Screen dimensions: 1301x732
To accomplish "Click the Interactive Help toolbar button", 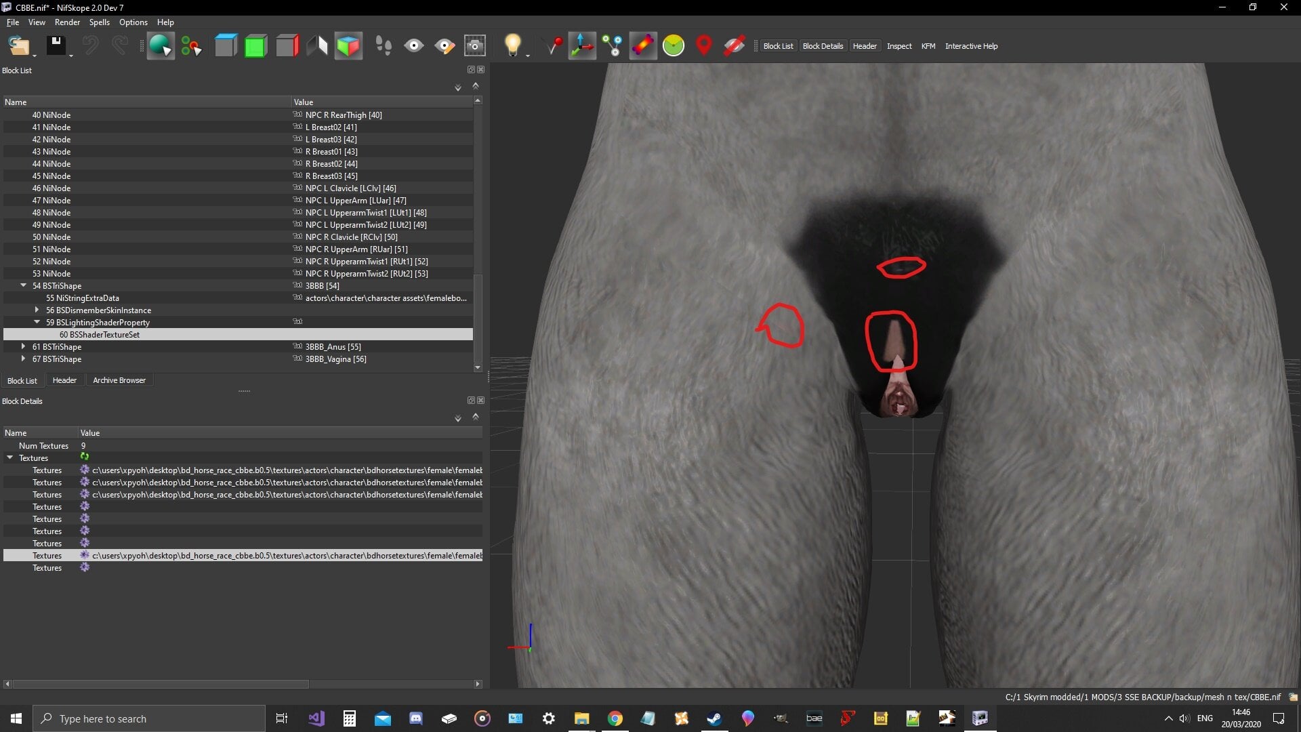I will tap(971, 46).
